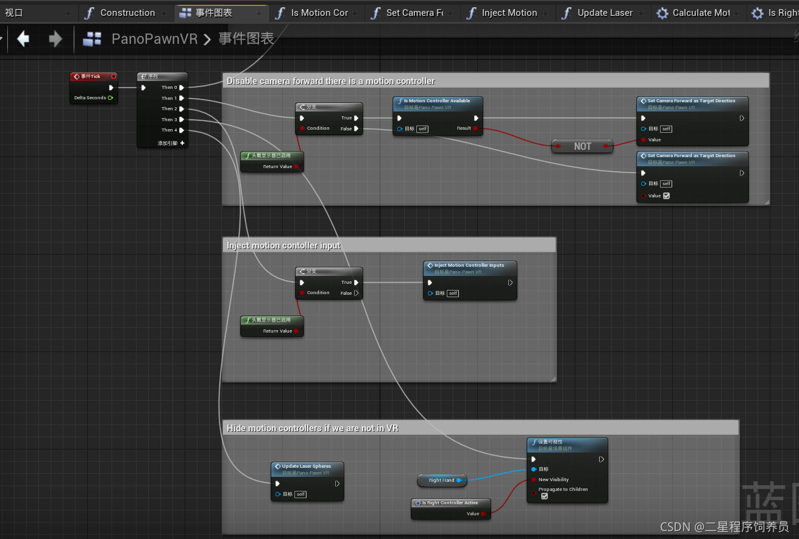This screenshot has height=539, width=799.
Task: Select the 事件图表 tab
Action: [222, 13]
